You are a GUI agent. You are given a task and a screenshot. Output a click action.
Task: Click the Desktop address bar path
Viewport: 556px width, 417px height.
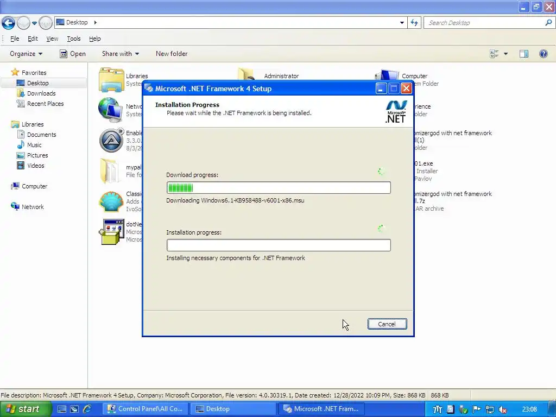[77, 22]
